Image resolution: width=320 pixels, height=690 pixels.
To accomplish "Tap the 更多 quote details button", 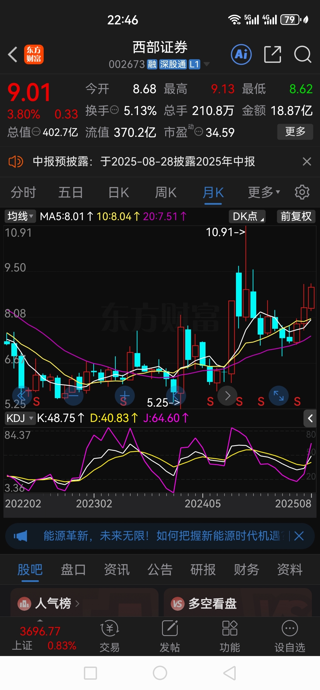I will pyautogui.click(x=295, y=132).
